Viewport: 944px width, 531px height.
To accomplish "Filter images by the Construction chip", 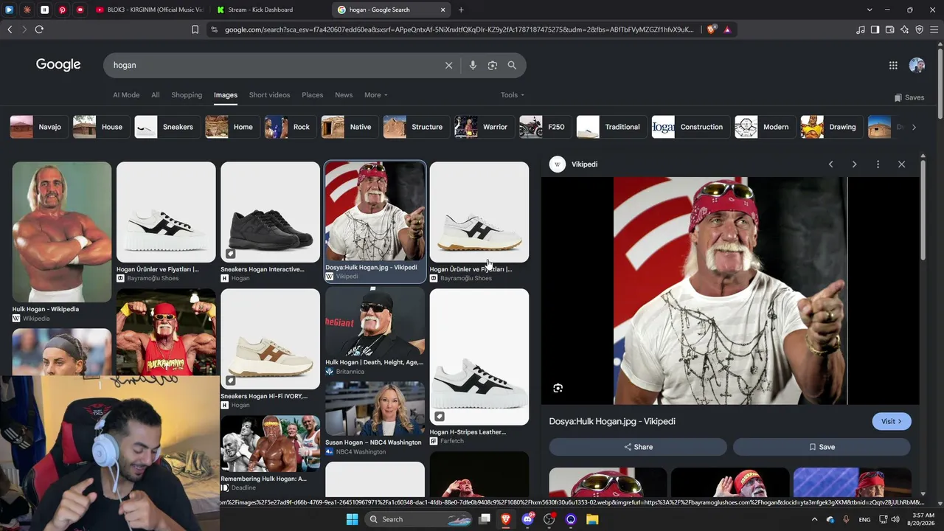I will [690, 127].
